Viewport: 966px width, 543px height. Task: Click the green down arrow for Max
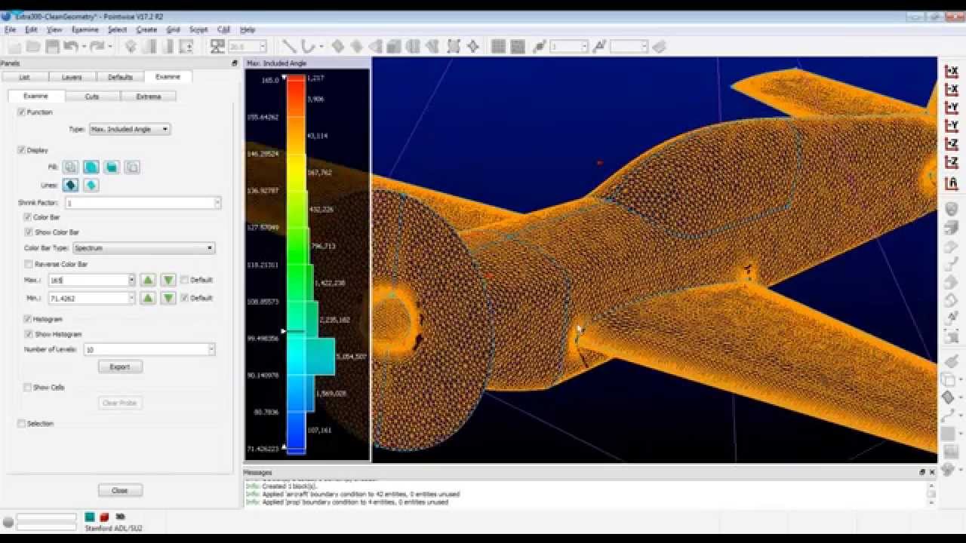[x=168, y=280]
